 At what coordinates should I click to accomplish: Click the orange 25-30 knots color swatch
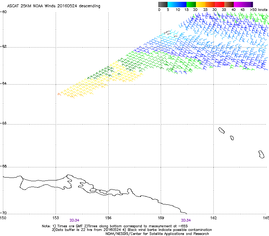coord(210,4)
